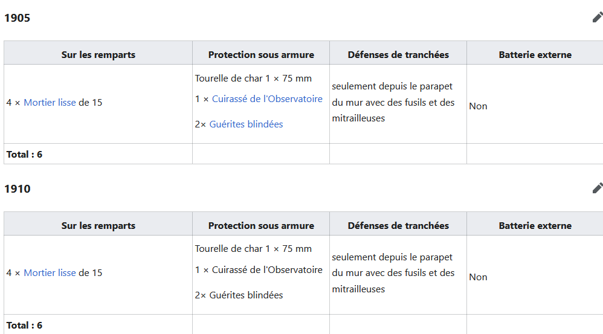Edit the 1910 section with pencil icon

point(597,188)
